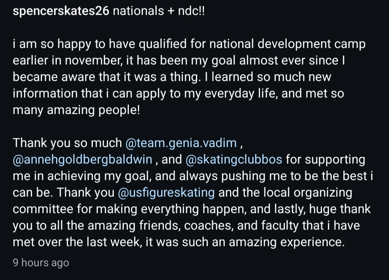Click the line starting "i am so happy"
This screenshot has width=389, height=280.
tap(189, 44)
